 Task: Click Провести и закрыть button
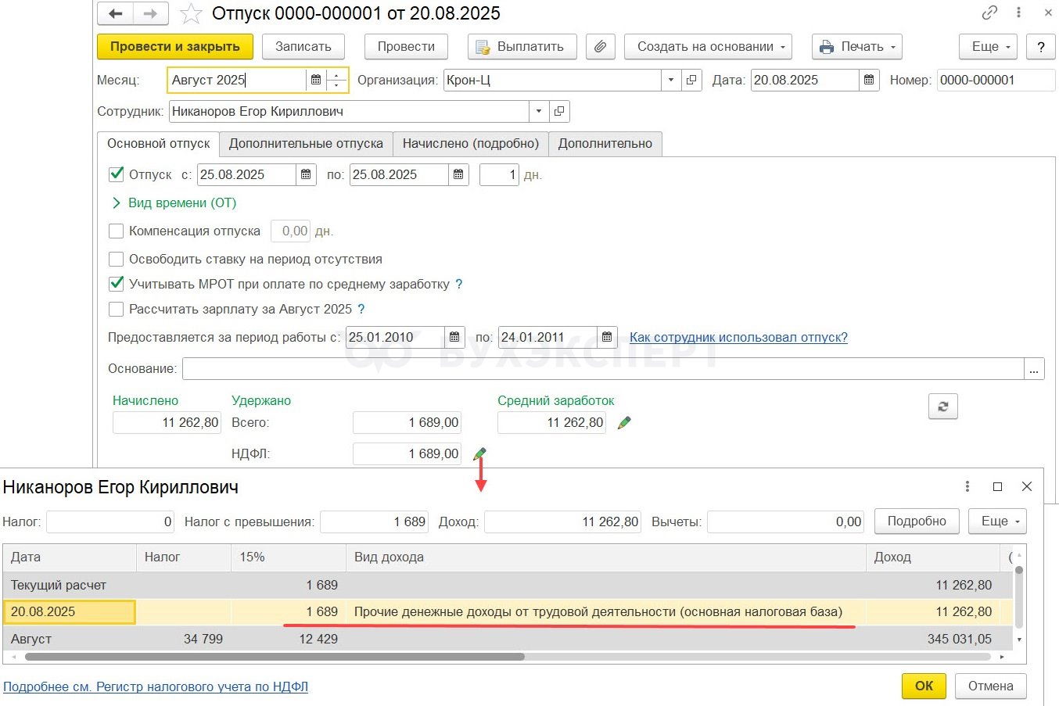pos(174,47)
